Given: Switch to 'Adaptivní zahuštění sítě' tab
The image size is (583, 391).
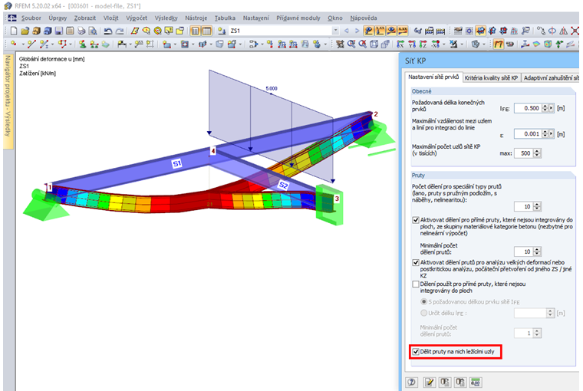Looking at the screenshot, I should tap(551, 77).
